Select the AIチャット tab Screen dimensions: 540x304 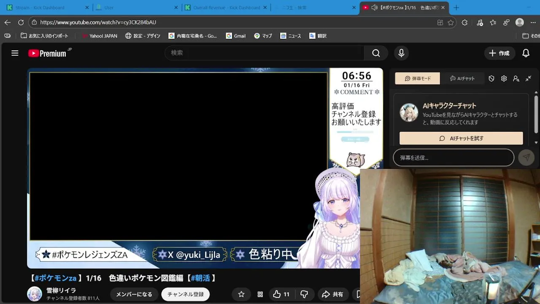tap(462, 79)
